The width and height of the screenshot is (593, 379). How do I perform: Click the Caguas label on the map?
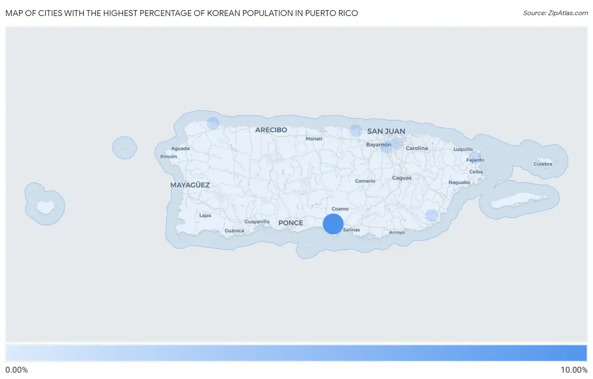tap(402, 178)
